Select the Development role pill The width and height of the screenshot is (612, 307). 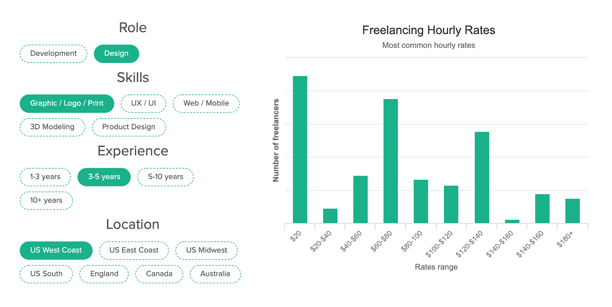54,54
